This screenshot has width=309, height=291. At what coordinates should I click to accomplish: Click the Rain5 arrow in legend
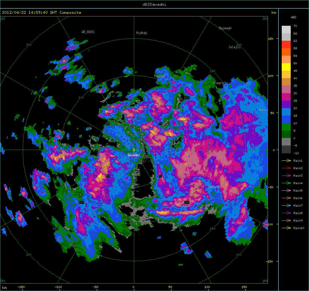(286, 191)
